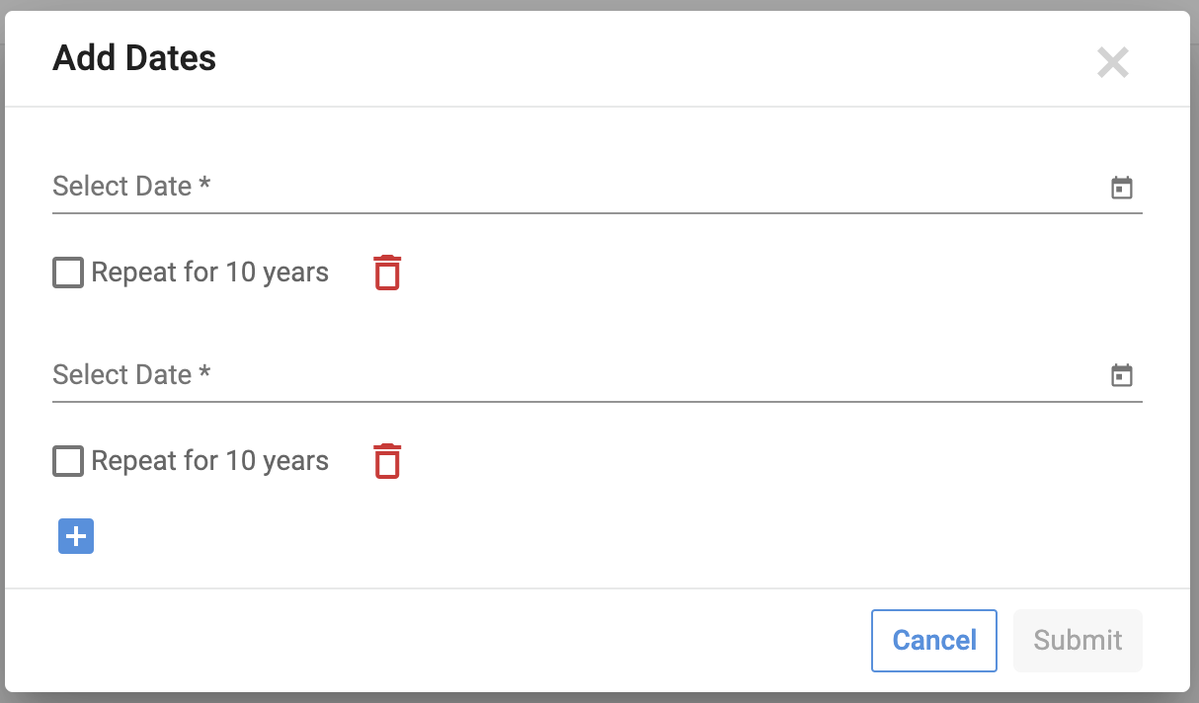Click the required asterisk on the second date field
This screenshot has width=1199, height=703.
pyautogui.click(x=204, y=373)
